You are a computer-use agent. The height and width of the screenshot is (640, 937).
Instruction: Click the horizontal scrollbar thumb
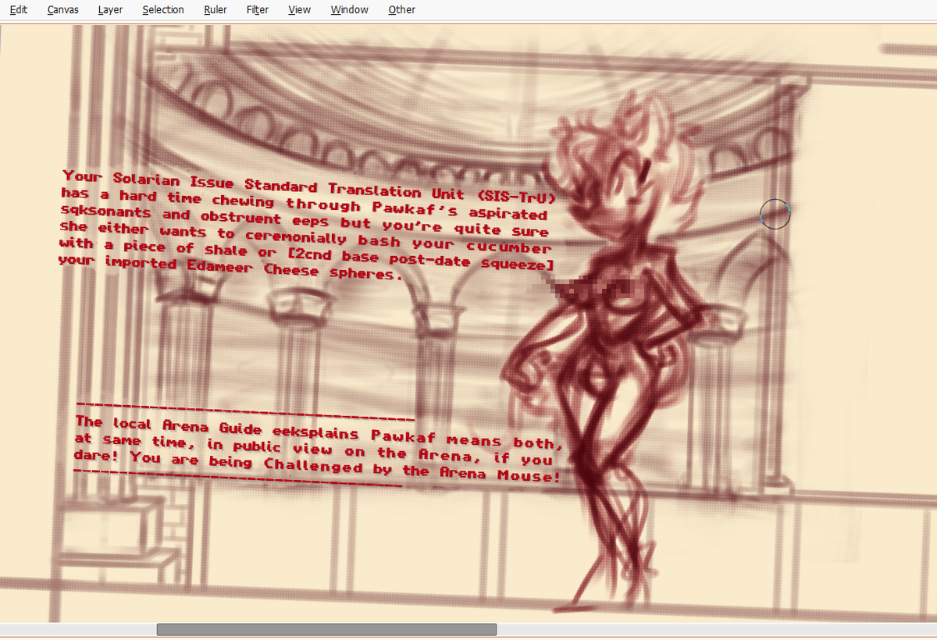point(326,629)
